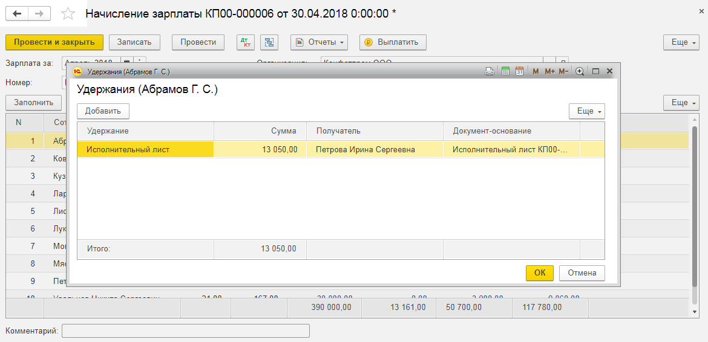The height and width of the screenshot is (342, 708).
Task: Show Дт/Кт accounting entries of the document
Action: [x=246, y=42]
